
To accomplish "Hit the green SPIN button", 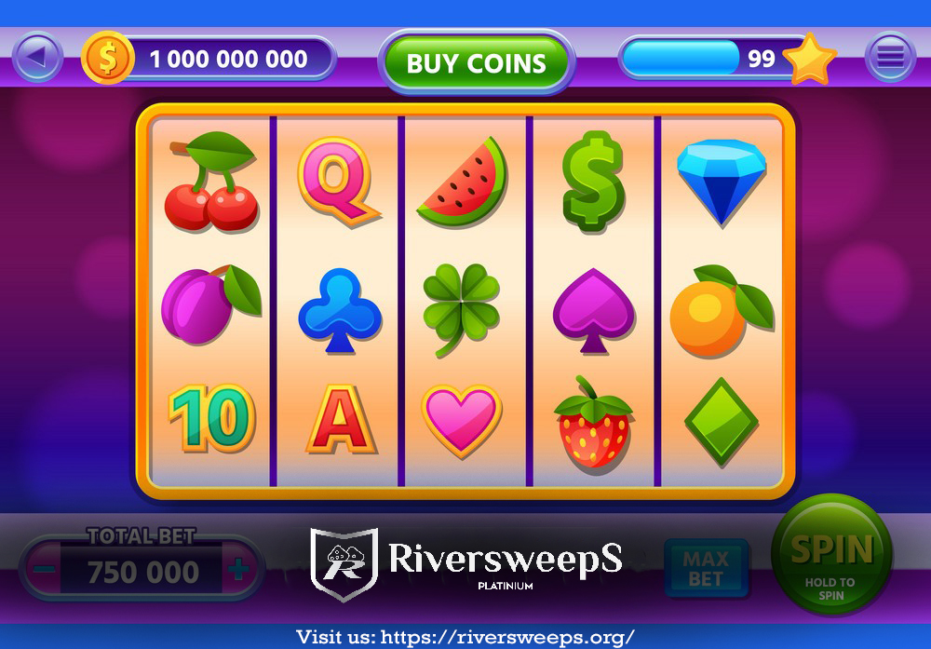I will click(831, 554).
